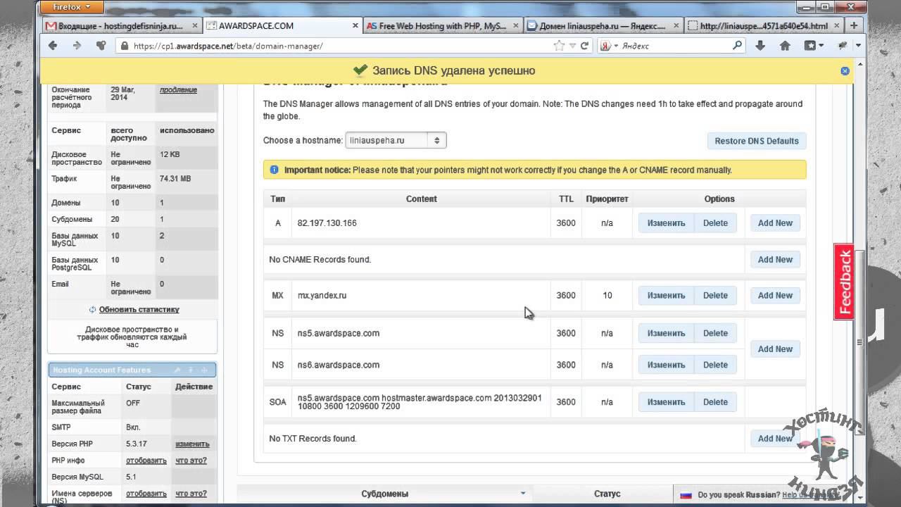Click the padlock icon in the address bar

125,46
